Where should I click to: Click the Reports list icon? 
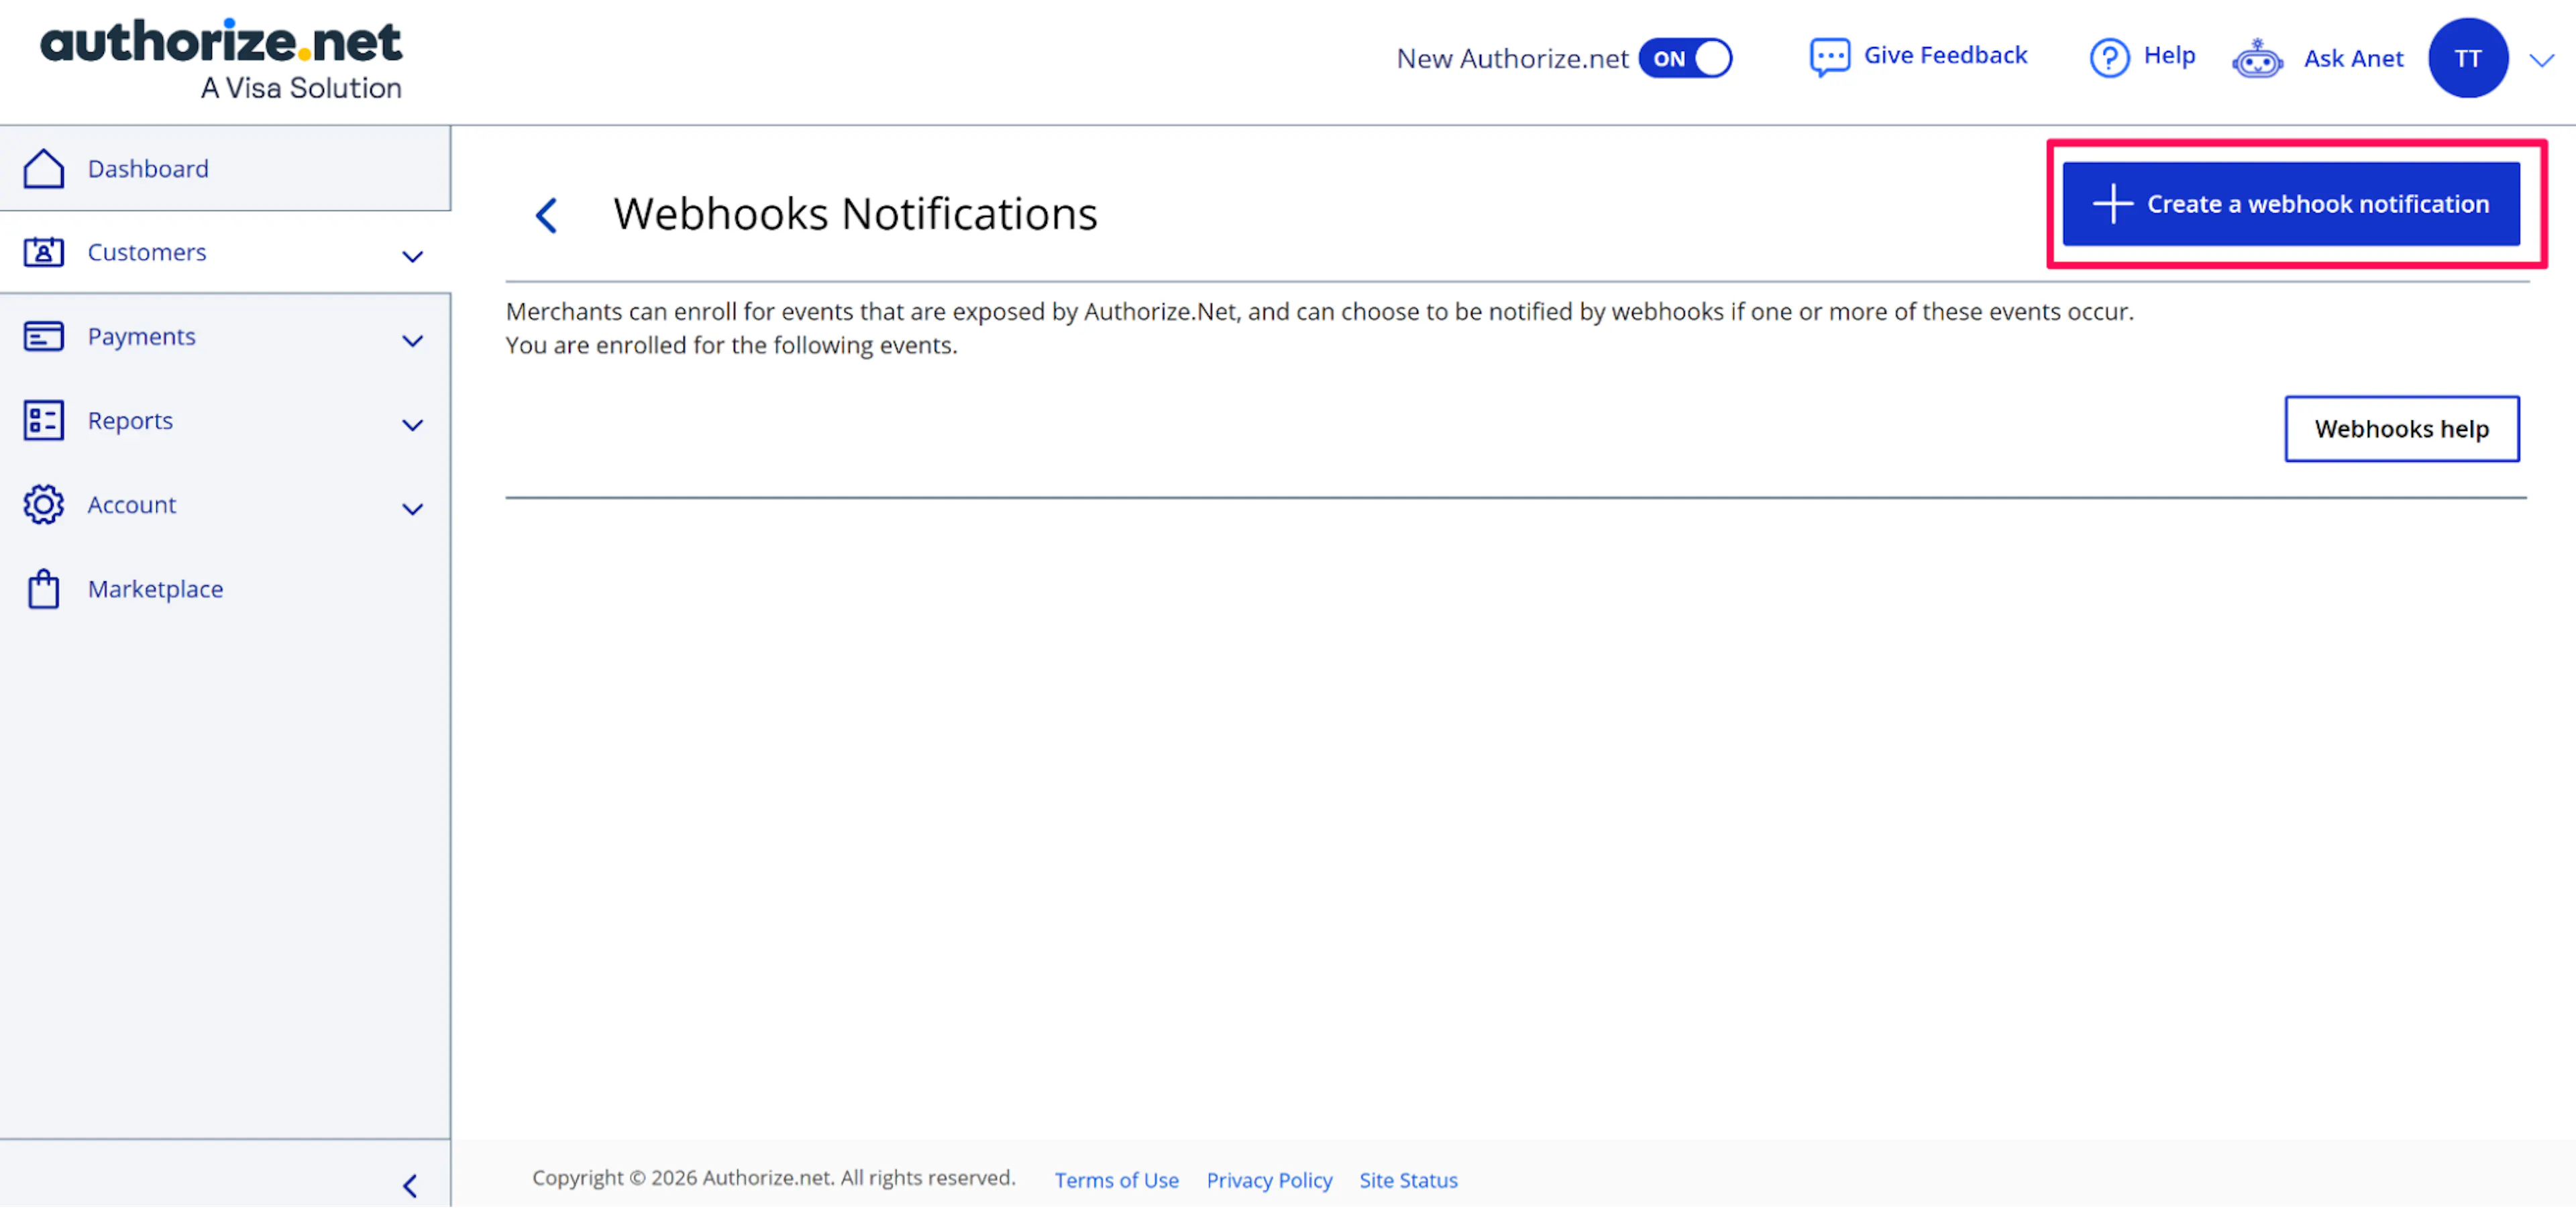[x=43, y=420]
